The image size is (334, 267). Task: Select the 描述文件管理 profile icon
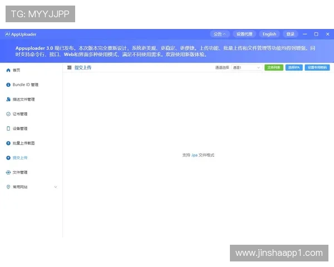tap(8, 100)
